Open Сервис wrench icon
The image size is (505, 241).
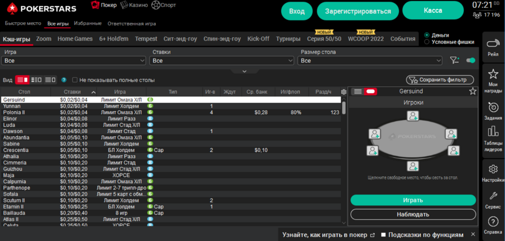coord(492,196)
